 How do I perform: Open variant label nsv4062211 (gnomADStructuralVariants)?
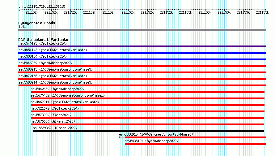pyautogui.click(x=65, y=102)
